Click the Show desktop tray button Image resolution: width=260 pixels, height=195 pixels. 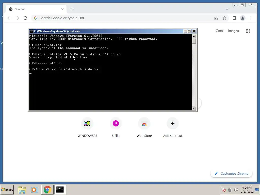[257, 189]
